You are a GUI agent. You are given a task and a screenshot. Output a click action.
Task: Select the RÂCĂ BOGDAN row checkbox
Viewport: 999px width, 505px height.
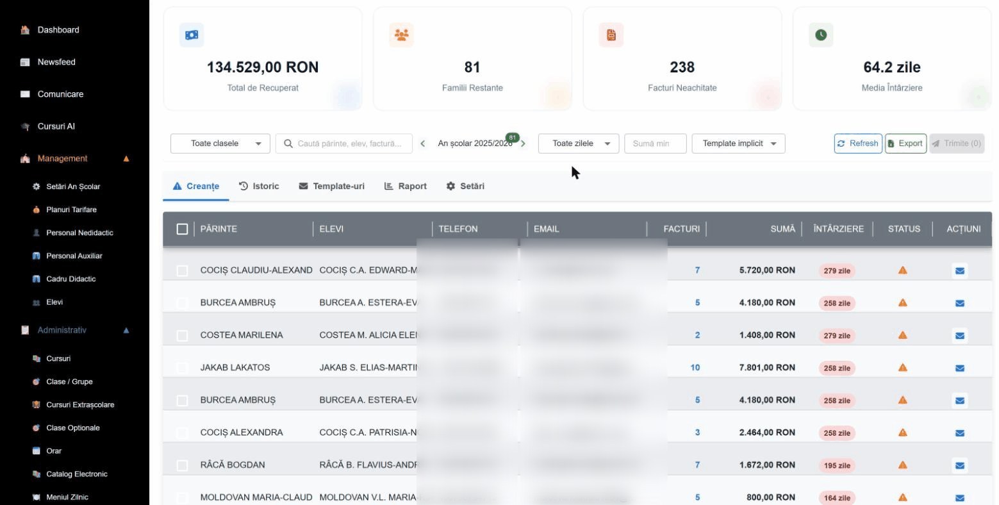coord(182,465)
